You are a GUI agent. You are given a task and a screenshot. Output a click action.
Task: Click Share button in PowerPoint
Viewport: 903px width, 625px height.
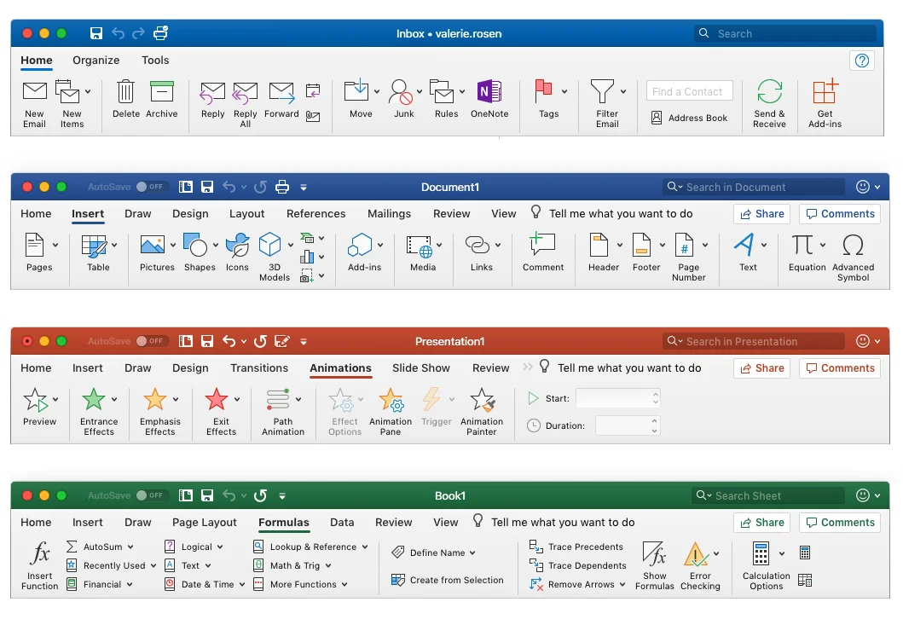click(762, 368)
